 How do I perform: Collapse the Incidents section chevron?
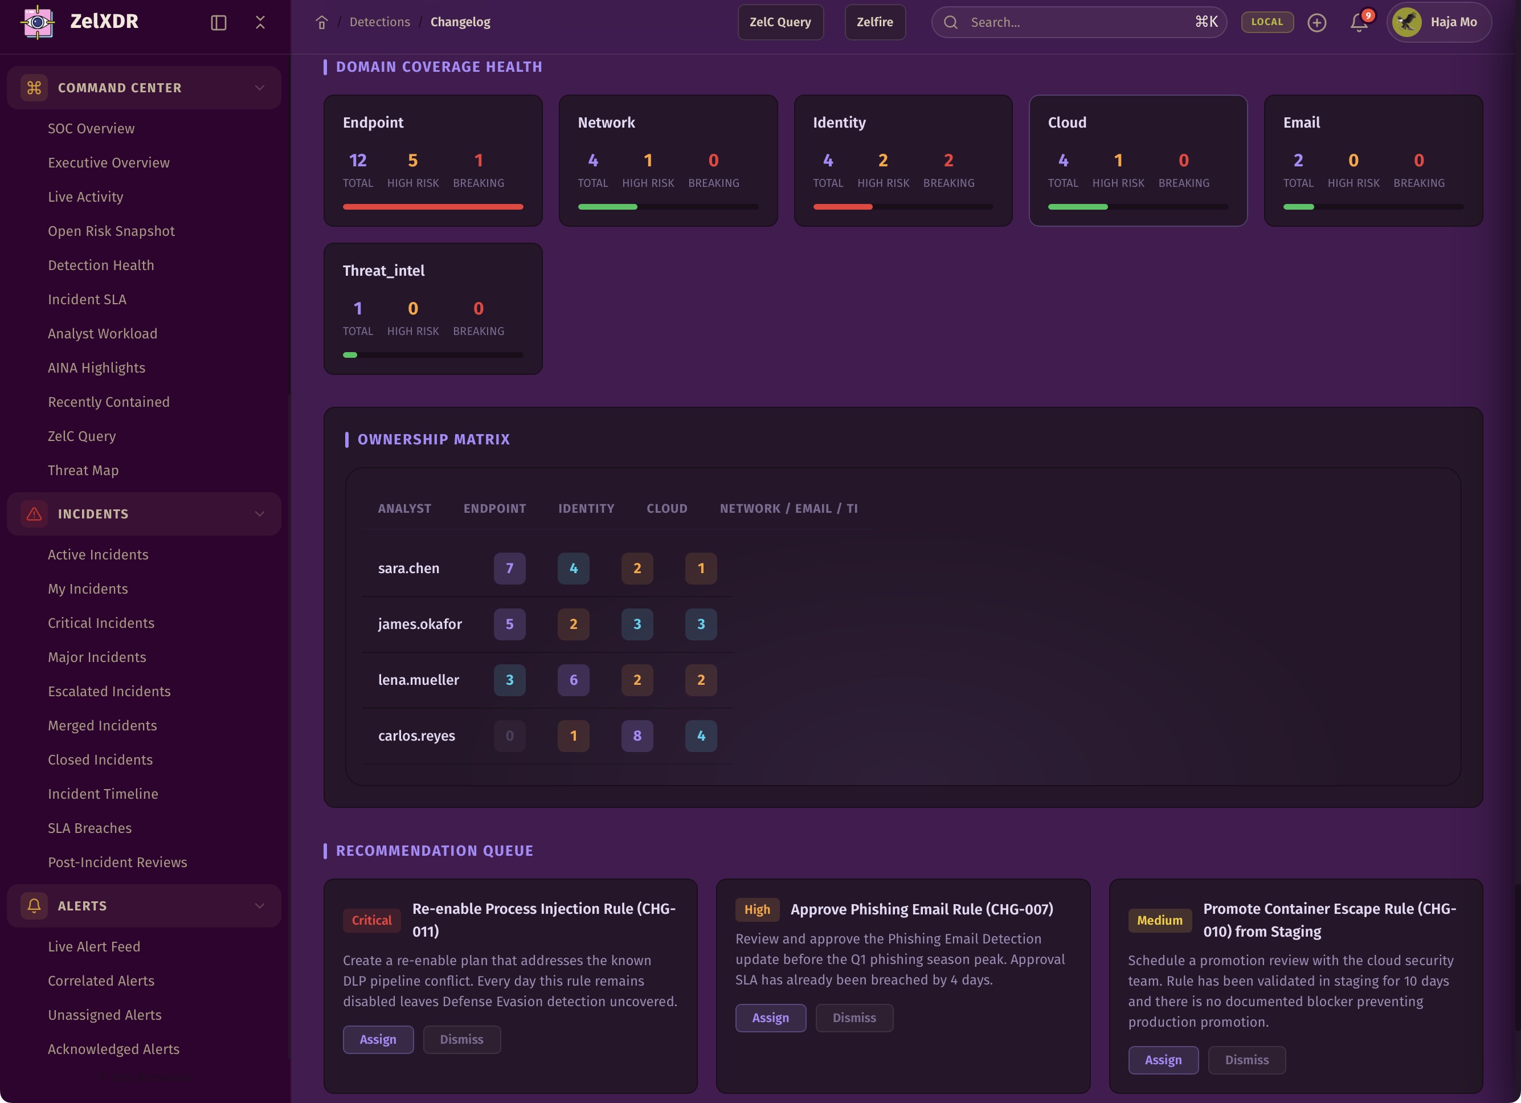click(x=260, y=514)
